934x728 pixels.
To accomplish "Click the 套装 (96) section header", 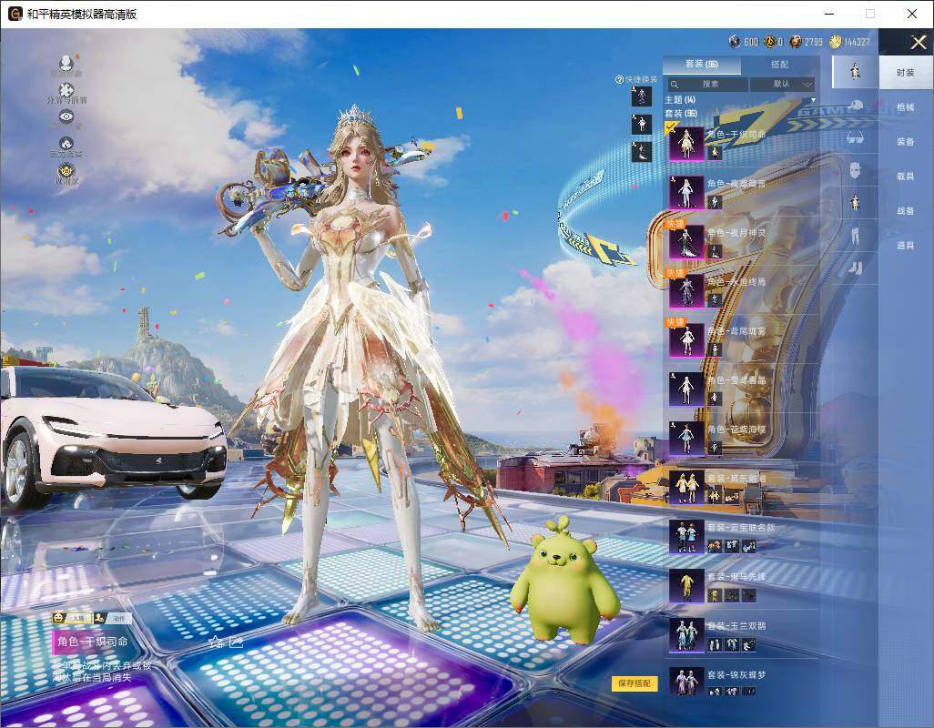I will coord(681,113).
